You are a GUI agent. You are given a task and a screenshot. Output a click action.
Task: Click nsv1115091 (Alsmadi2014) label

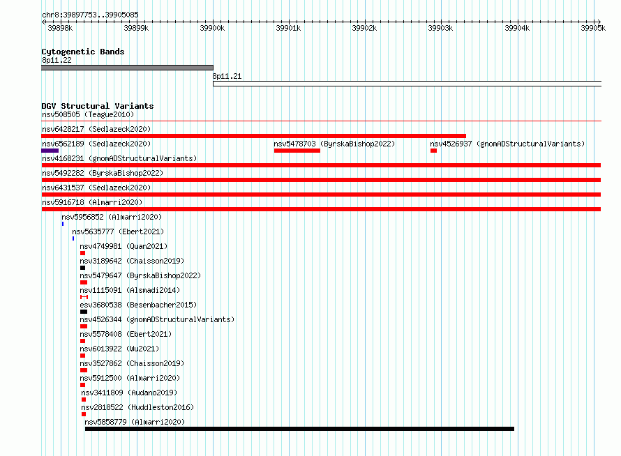pyautogui.click(x=130, y=290)
